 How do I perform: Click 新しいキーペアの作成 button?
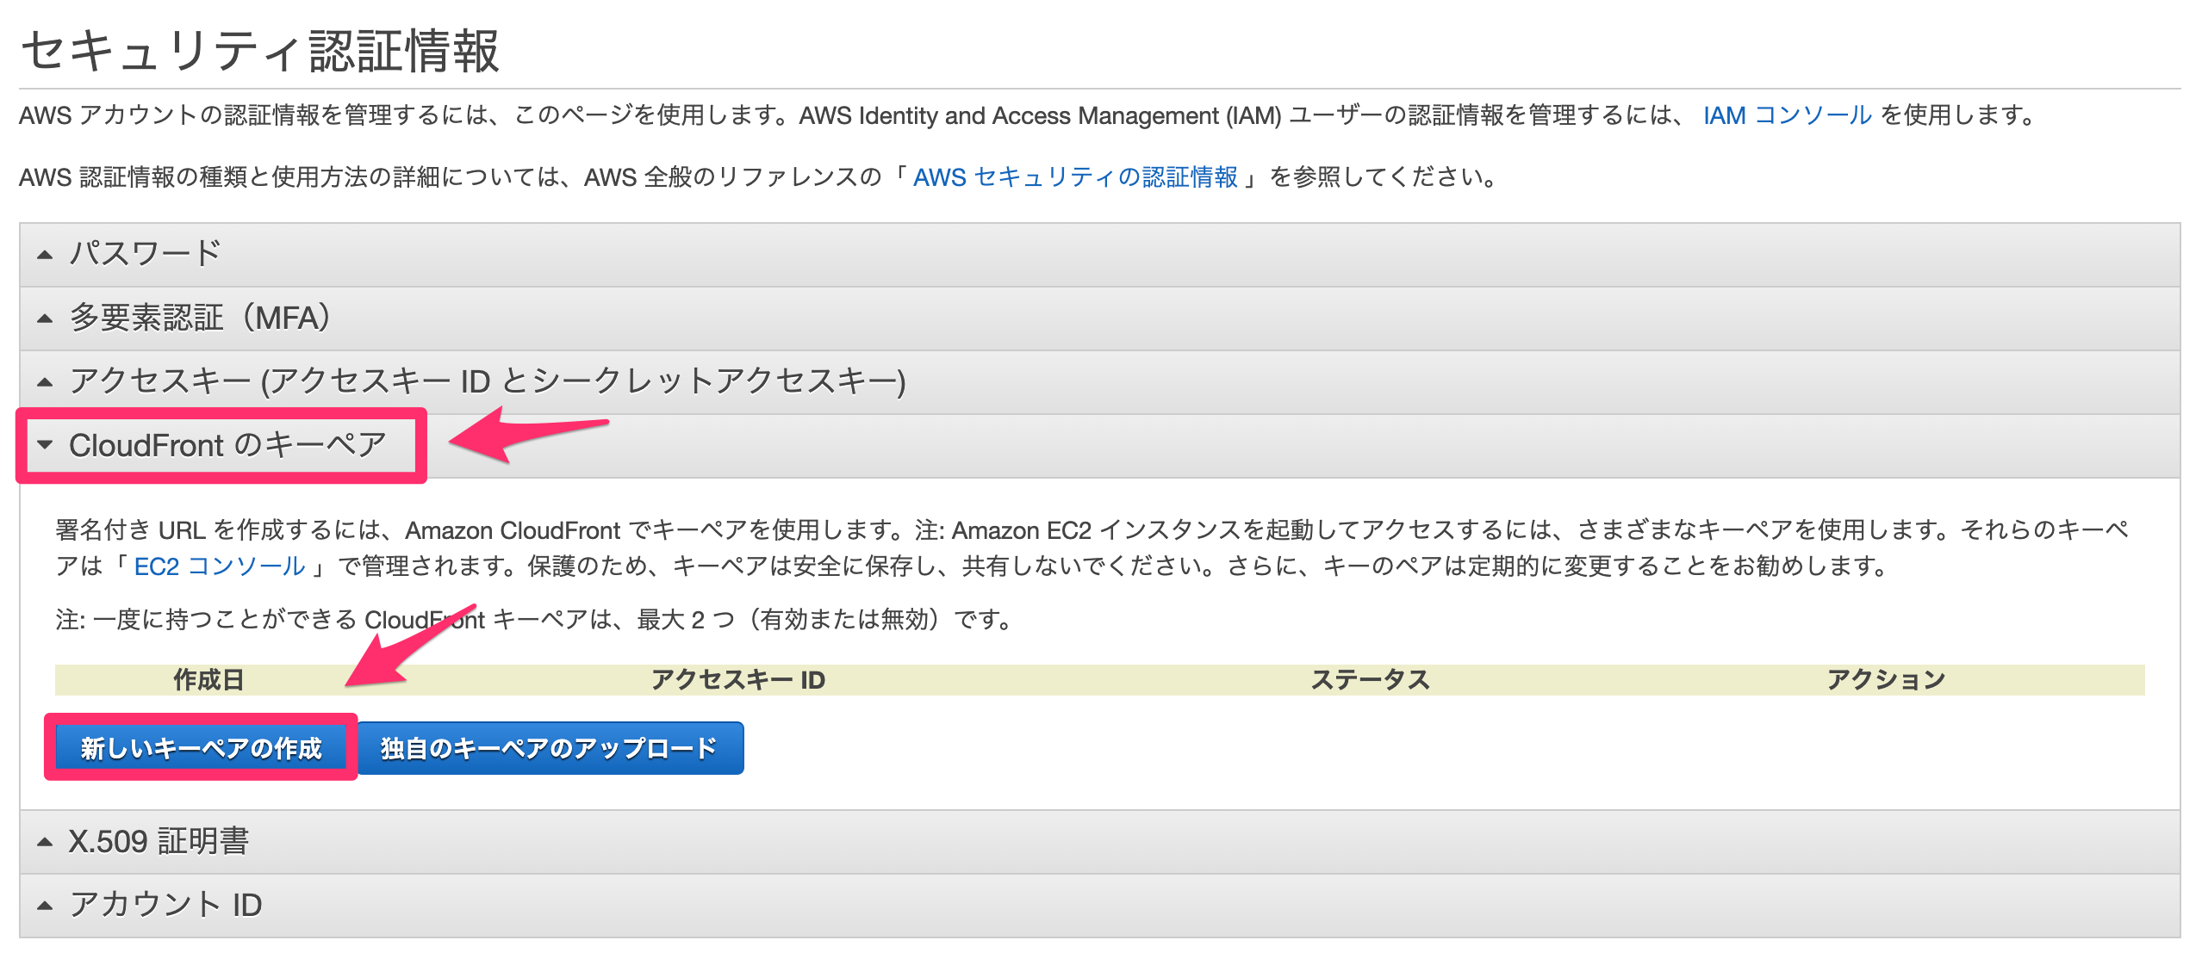(201, 748)
